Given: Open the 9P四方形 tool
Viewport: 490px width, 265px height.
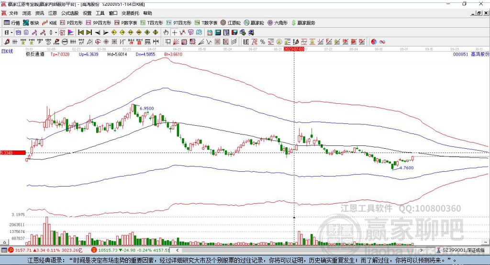Looking at the screenshot, I should coord(99,23).
